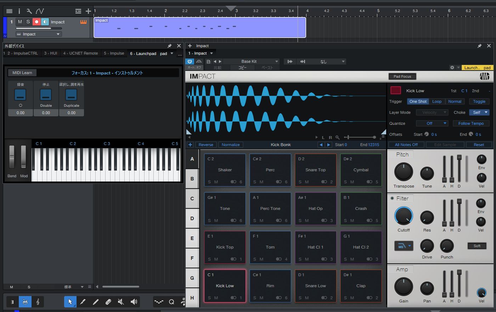Switch to the 3 - HUI device tab
The image size is (496, 312).
coord(50,53)
